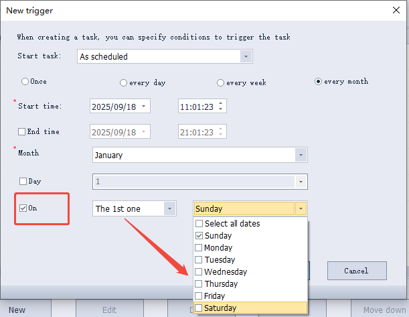Tick Saturday in the weekday list
The width and height of the screenshot is (409, 317).
pos(199,308)
